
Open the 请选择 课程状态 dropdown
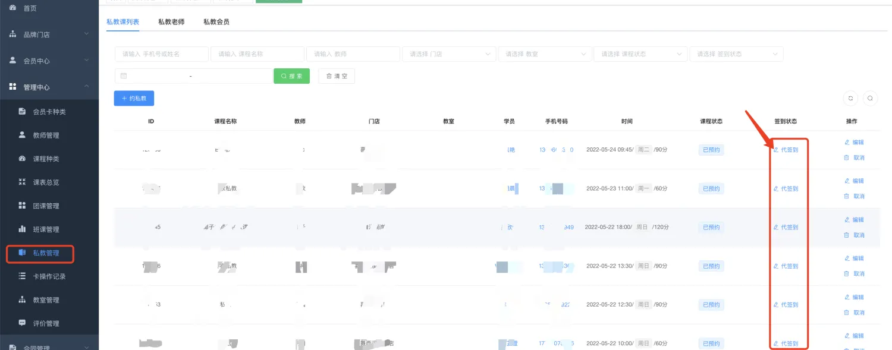point(640,54)
